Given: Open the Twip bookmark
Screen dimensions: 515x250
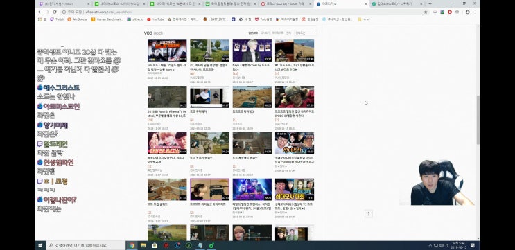Looking at the screenshot, I should pos(263,19).
